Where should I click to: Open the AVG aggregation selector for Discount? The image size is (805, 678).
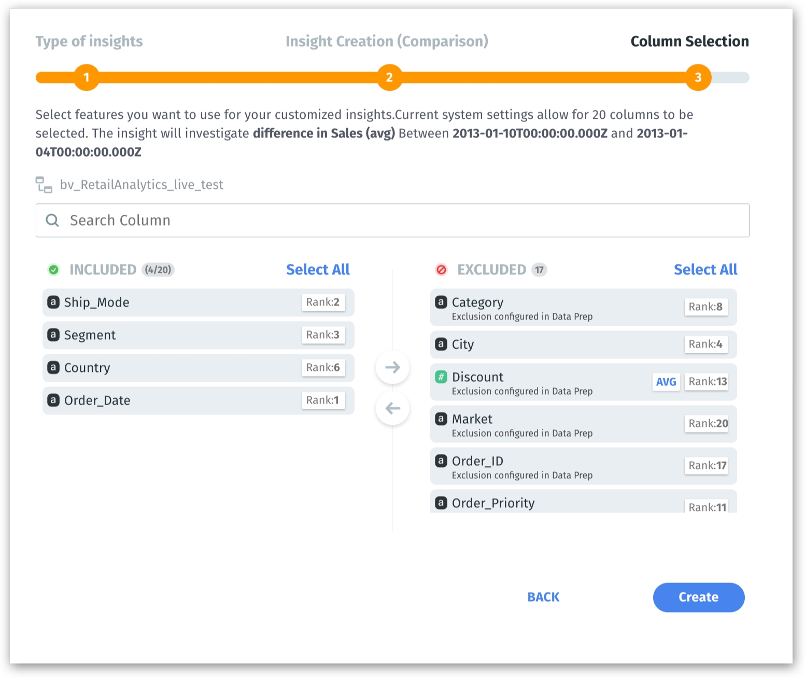pyautogui.click(x=666, y=382)
